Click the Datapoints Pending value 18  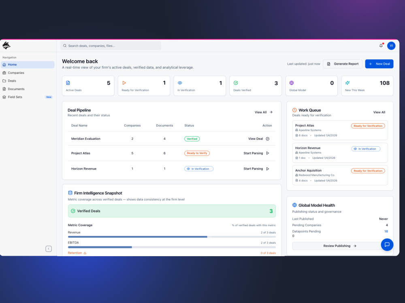(386, 231)
